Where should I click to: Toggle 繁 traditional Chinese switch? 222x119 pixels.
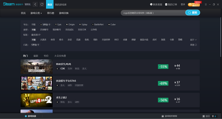pos(214,116)
